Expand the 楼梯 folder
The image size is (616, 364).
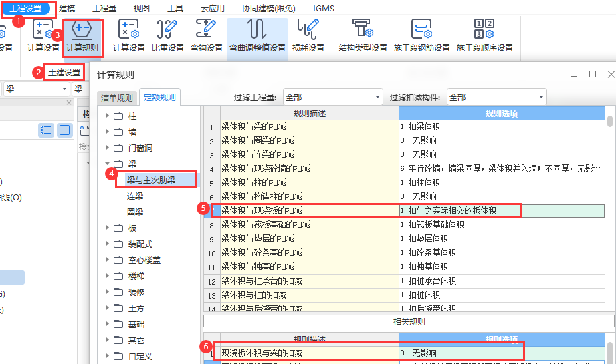tap(107, 276)
